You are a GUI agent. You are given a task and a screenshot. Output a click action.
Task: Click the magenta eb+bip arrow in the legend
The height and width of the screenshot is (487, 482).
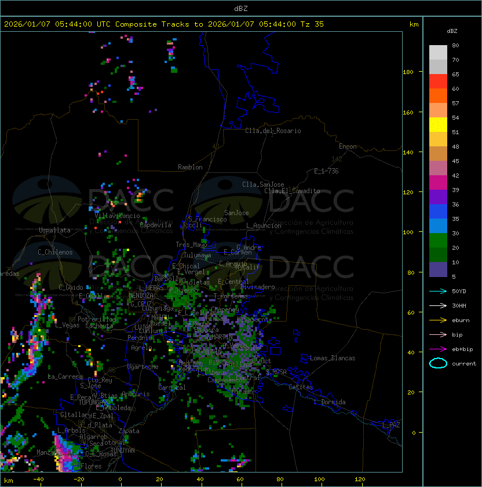[x=438, y=349]
